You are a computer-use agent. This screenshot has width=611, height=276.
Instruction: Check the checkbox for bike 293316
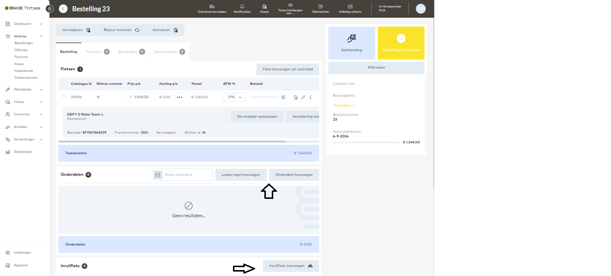pos(64,96)
